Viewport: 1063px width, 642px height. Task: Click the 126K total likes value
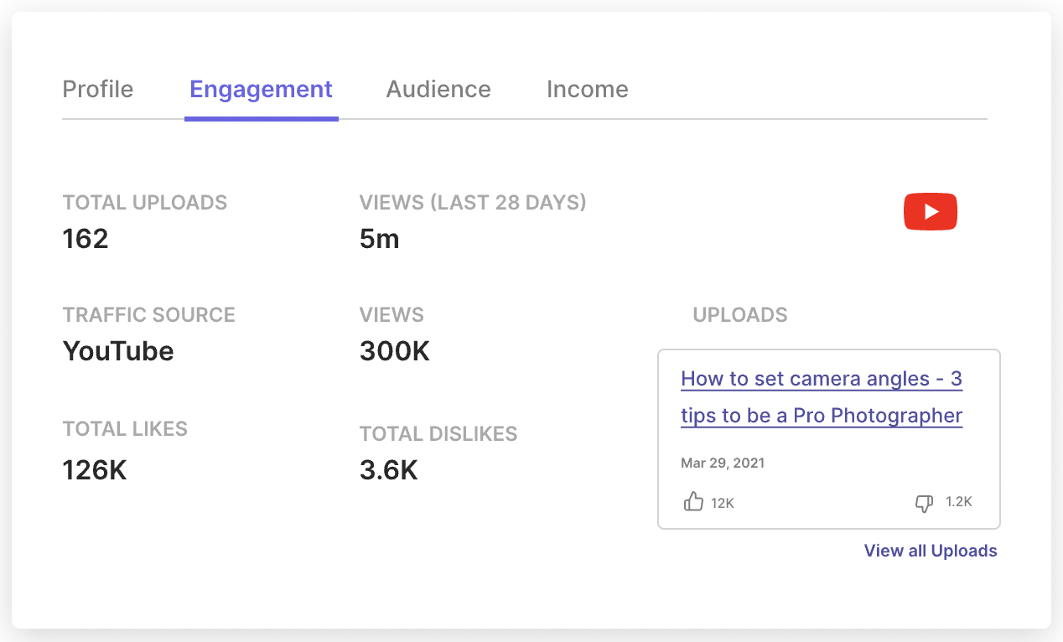[95, 470]
